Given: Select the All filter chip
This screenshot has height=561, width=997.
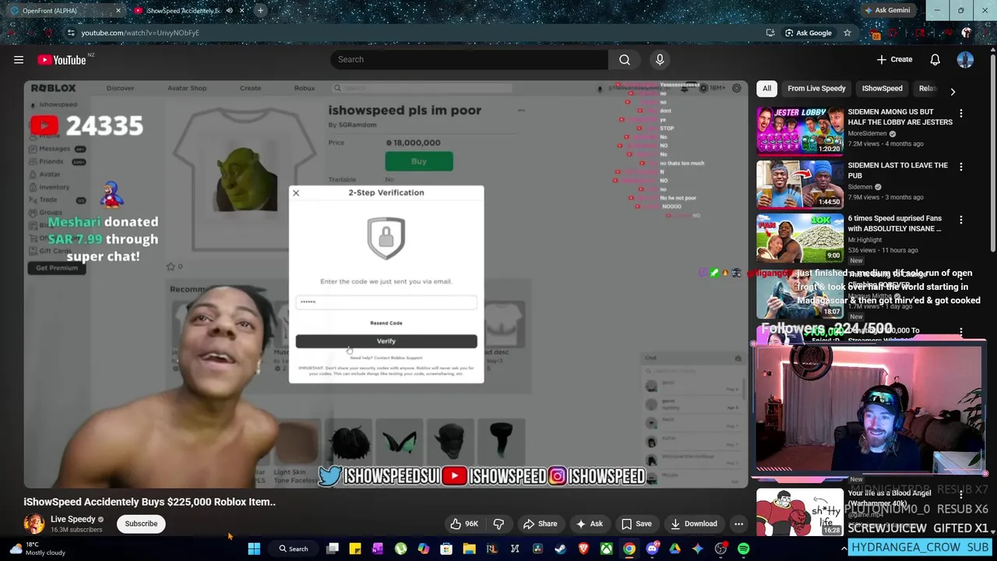Looking at the screenshot, I should point(766,88).
